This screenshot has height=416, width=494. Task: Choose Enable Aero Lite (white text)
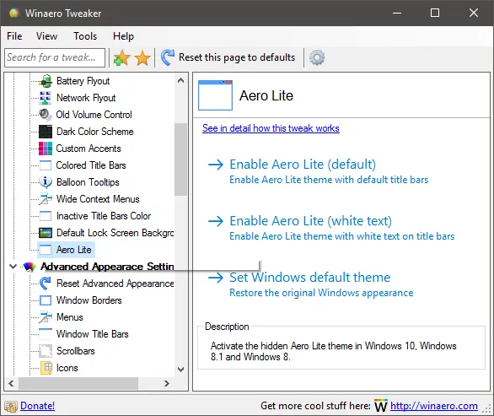pos(310,221)
